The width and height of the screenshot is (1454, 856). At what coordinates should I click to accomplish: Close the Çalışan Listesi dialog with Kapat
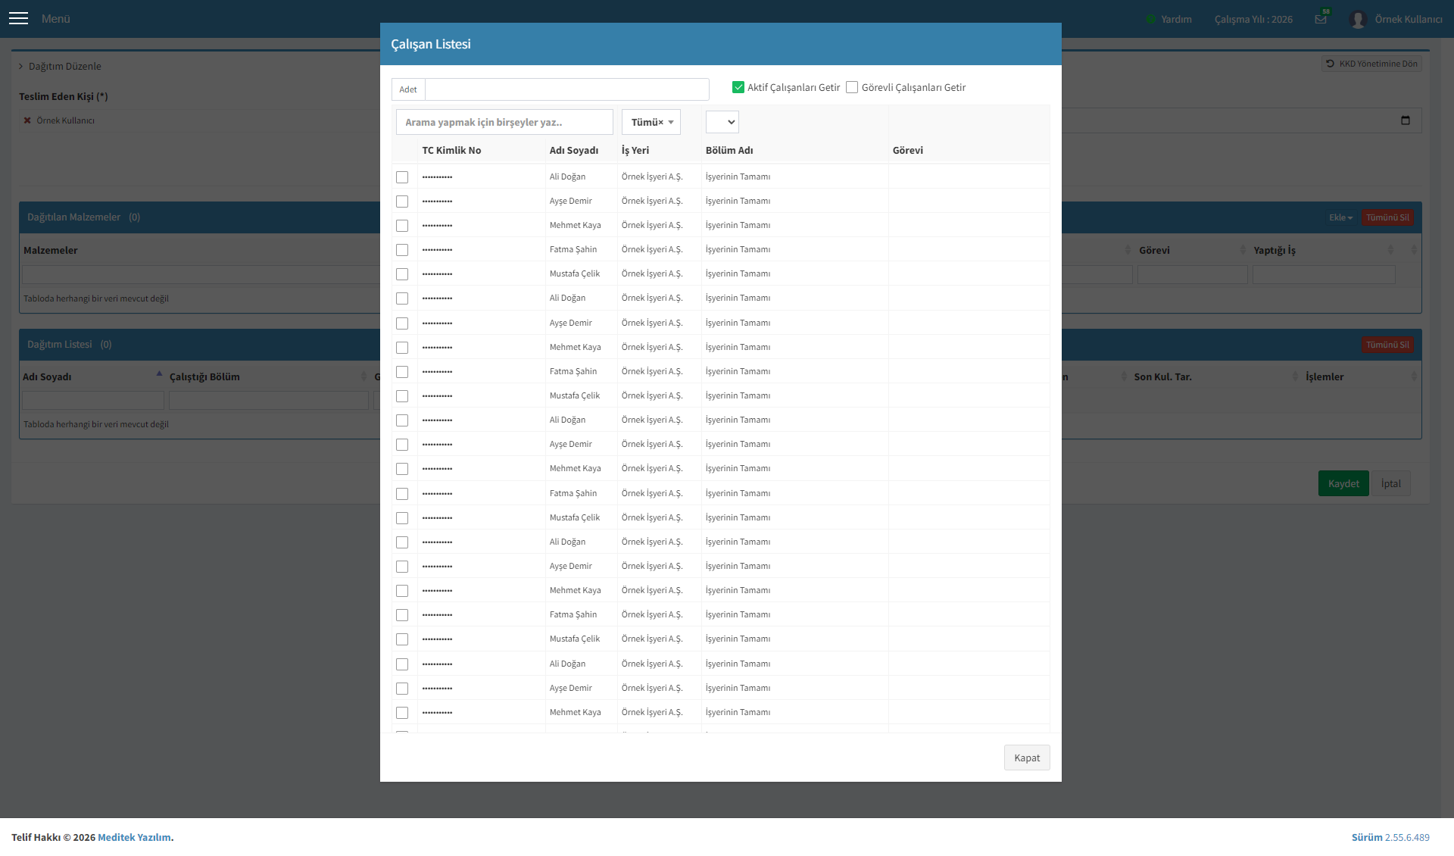(x=1027, y=758)
